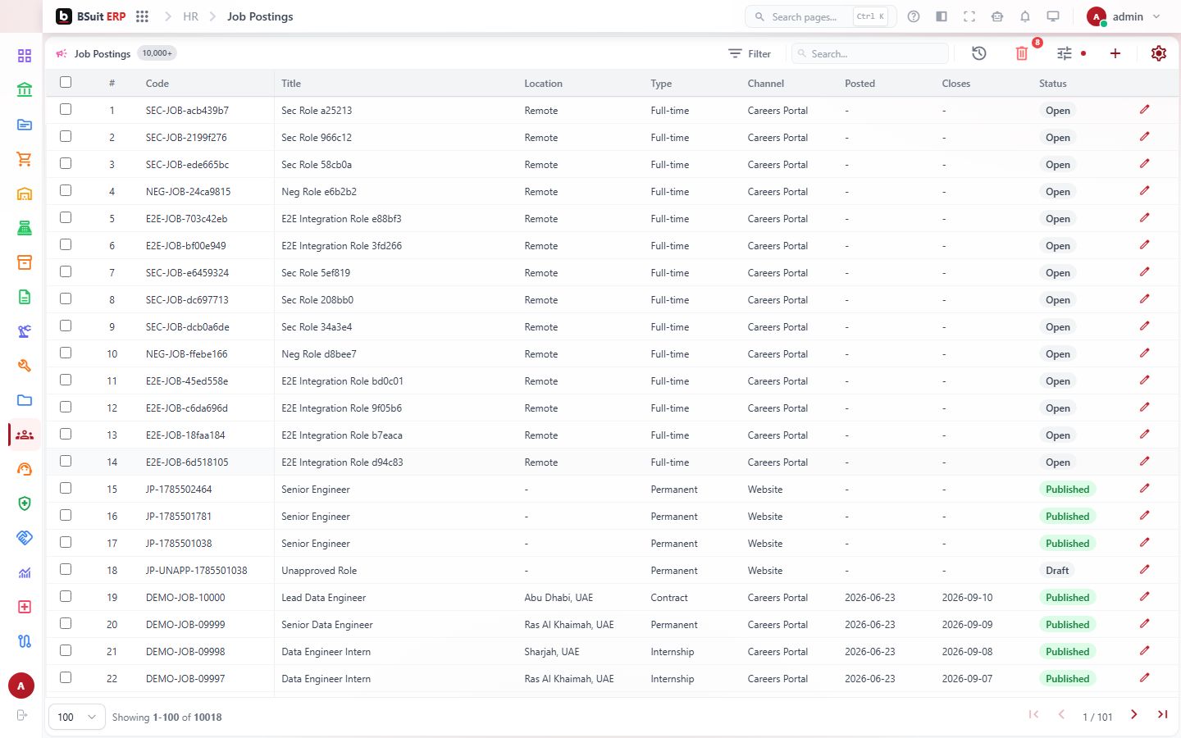Open the red settings gear icon
1181x738 pixels.
[1159, 53]
